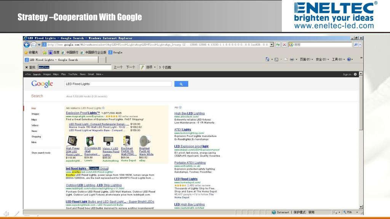
Task: Click the IE Forward navigation arrow
Action: tap(34, 45)
